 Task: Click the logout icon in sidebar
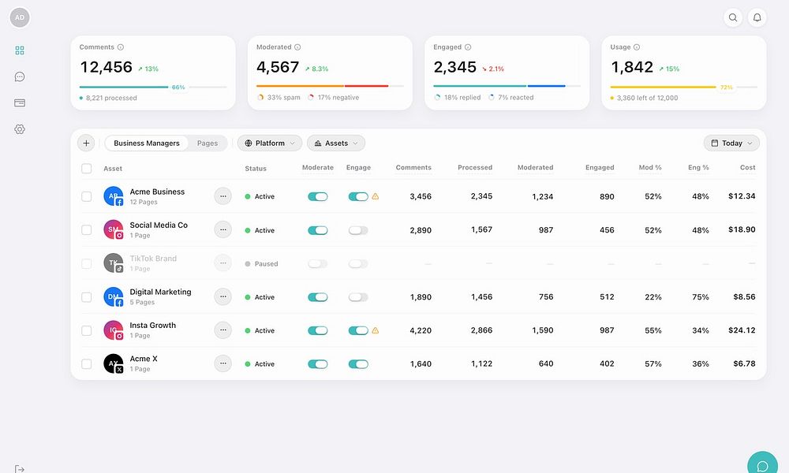pos(20,468)
